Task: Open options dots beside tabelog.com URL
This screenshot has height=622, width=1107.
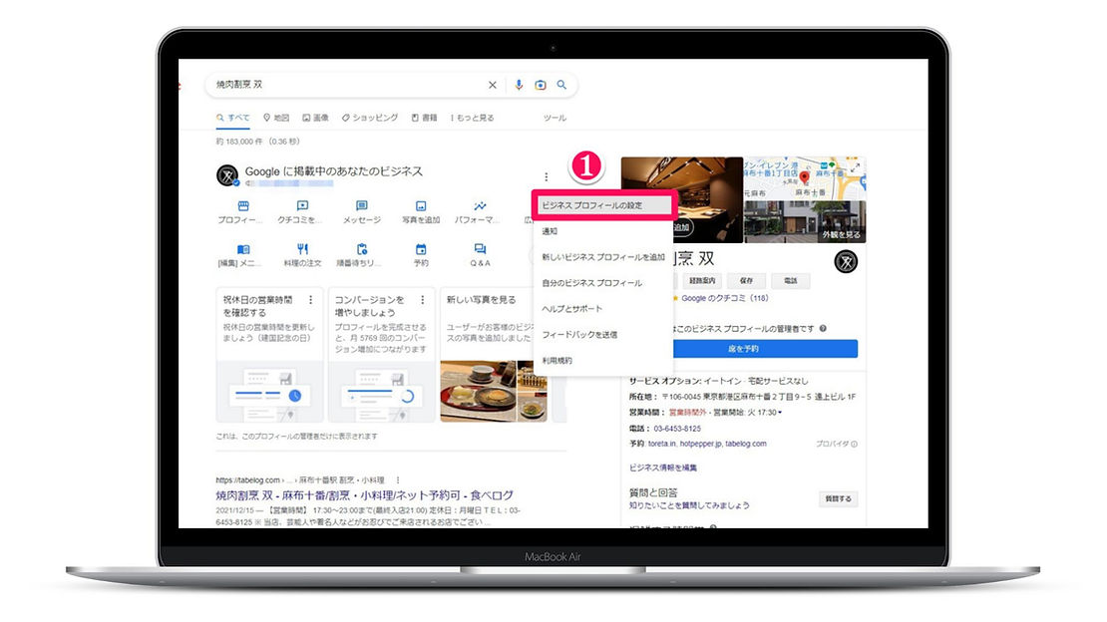Action: (398, 480)
